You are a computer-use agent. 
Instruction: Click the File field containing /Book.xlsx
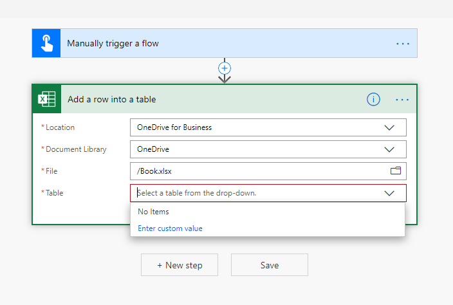point(268,171)
